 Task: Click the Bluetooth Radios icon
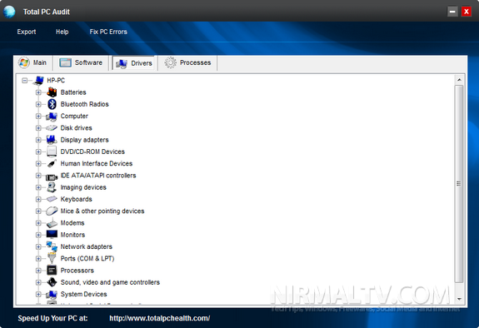click(52, 104)
